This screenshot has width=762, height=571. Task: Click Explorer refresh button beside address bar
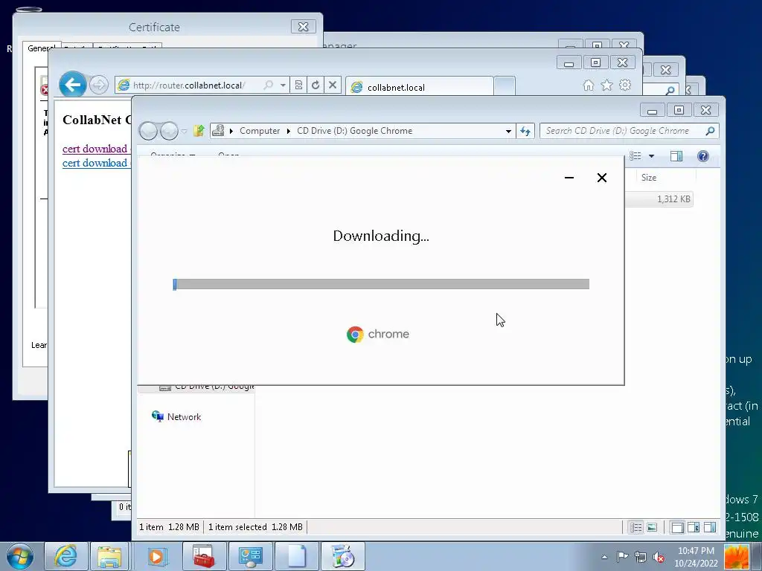[525, 131]
